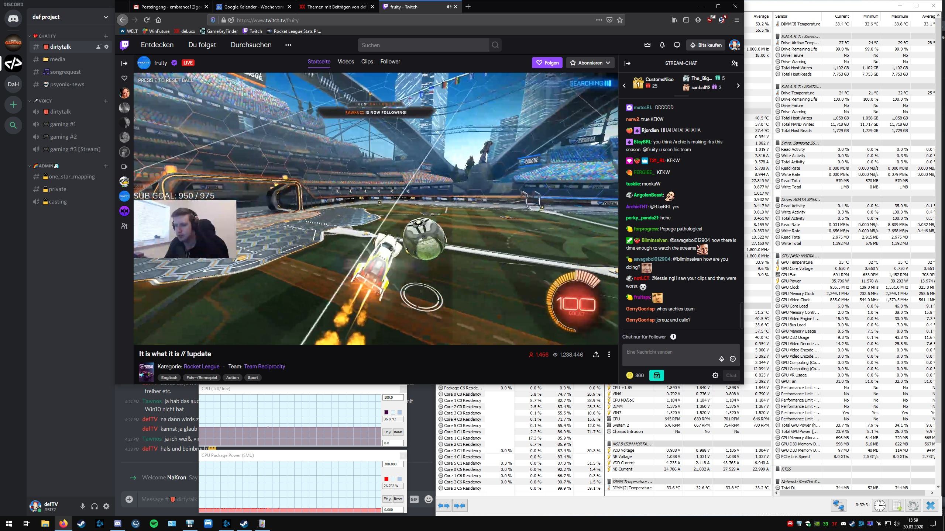The width and height of the screenshot is (945, 531).
Task: Show next gift leaderboard entries
Action: [x=738, y=86]
